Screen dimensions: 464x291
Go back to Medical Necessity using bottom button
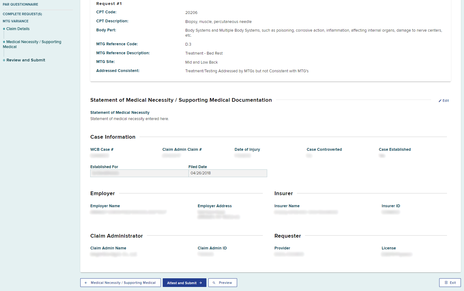pos(121,283)
